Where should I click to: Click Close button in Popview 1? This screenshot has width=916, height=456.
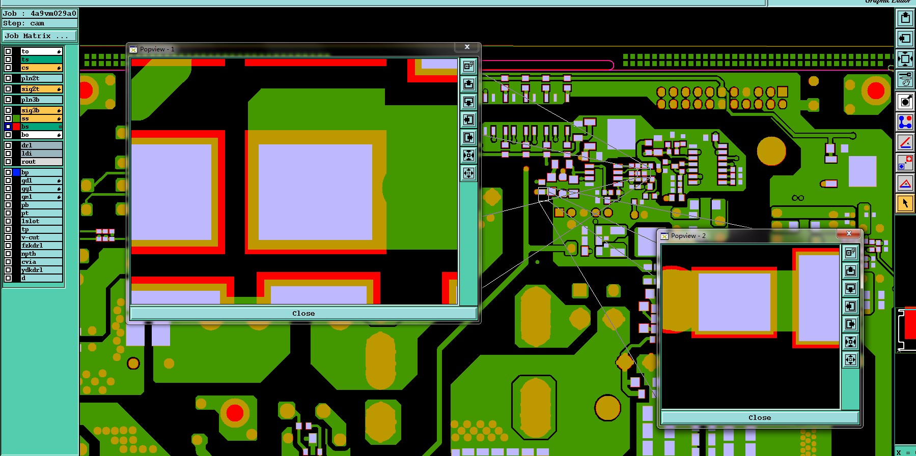(303, 313)
